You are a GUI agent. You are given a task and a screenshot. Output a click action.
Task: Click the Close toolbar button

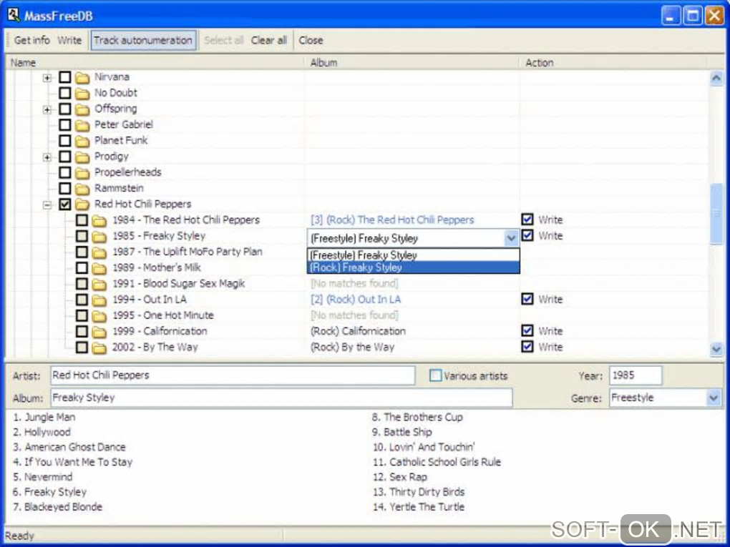(x=311, y=40)
